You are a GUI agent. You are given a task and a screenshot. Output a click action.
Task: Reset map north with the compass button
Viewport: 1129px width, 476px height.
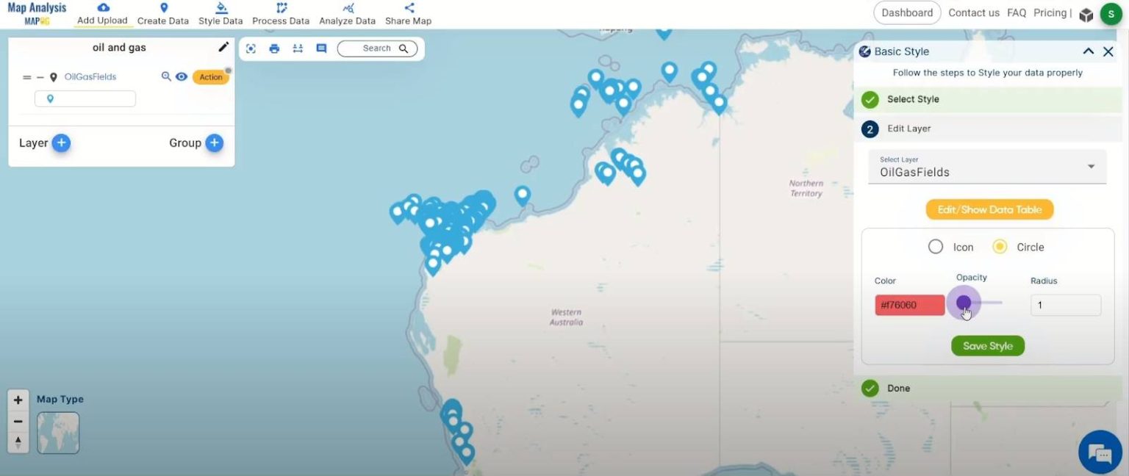coord(18,442)
